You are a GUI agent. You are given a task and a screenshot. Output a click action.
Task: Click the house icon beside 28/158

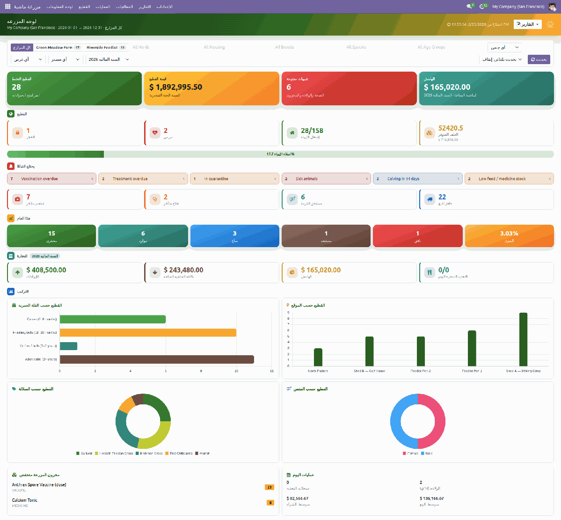[292, 133]
